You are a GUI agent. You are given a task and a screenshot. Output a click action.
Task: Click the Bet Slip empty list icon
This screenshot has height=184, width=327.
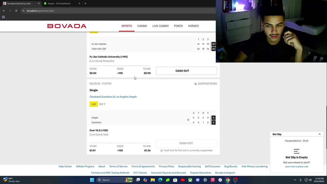[297, 151]
